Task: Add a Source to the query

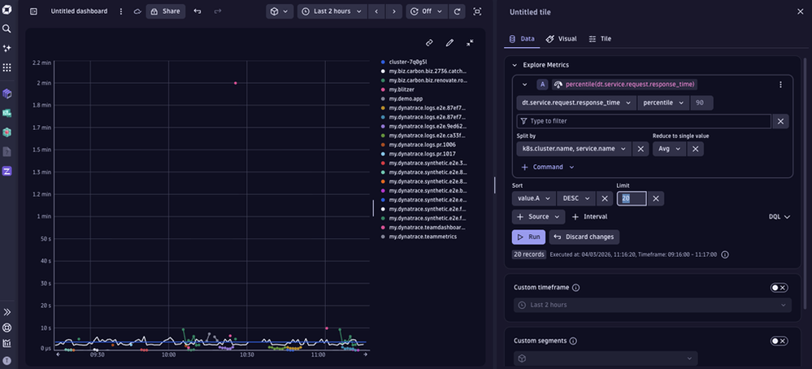Action: [x=539, y=217]
